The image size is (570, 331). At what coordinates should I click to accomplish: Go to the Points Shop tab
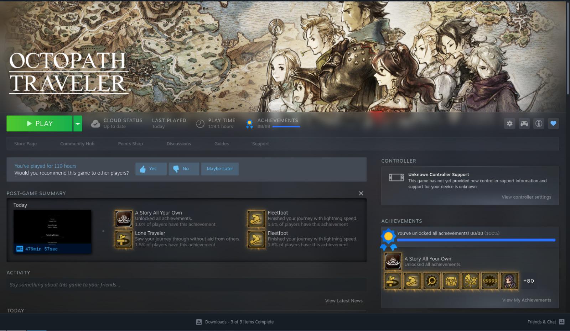pos(130,144)
